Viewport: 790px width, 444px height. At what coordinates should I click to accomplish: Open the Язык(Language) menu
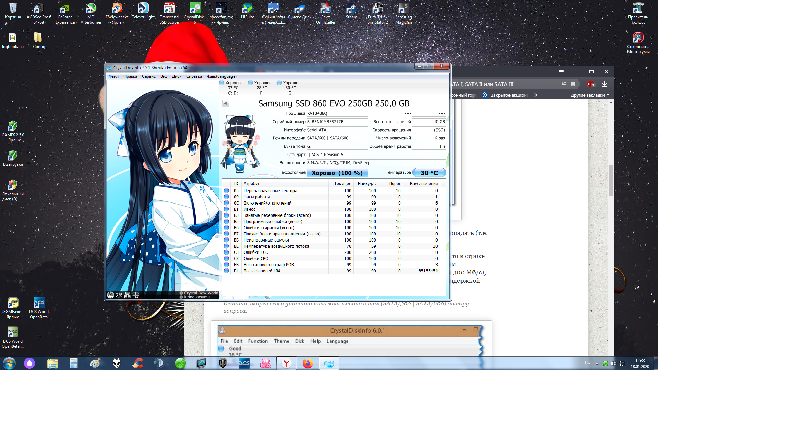221,76
